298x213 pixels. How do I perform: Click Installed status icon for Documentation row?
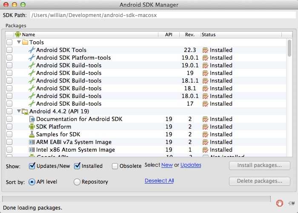[x=206, y=119]
